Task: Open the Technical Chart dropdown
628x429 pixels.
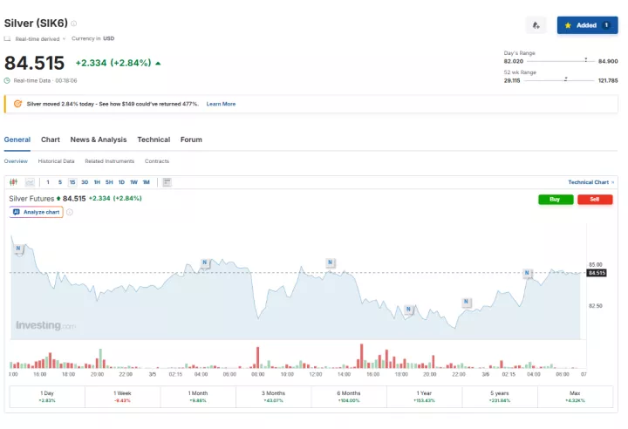Action: [x=590, y=182]
